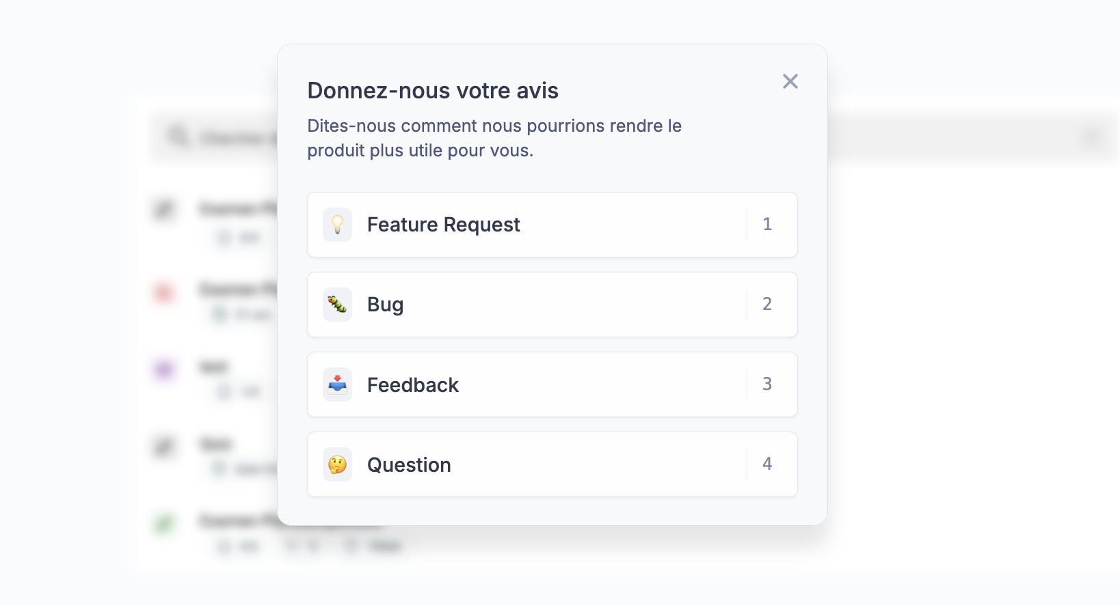Screen dimensions: 1120x605
Task: Click the inbox tray Feedback icon
Action: [x=337, y=384]
